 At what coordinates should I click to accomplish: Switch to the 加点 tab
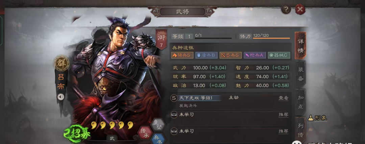pos(300,102)
